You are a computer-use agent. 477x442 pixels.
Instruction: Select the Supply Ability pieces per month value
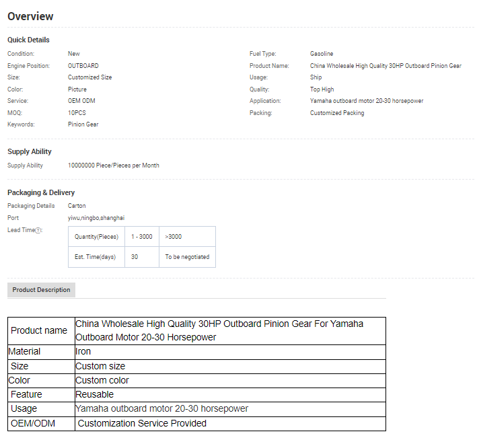click(113, 165)
